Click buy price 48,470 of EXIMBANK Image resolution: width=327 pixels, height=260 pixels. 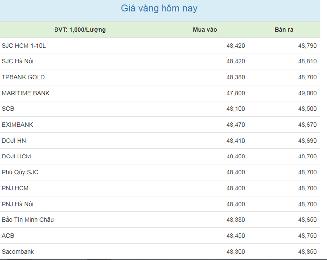(236, 125)
